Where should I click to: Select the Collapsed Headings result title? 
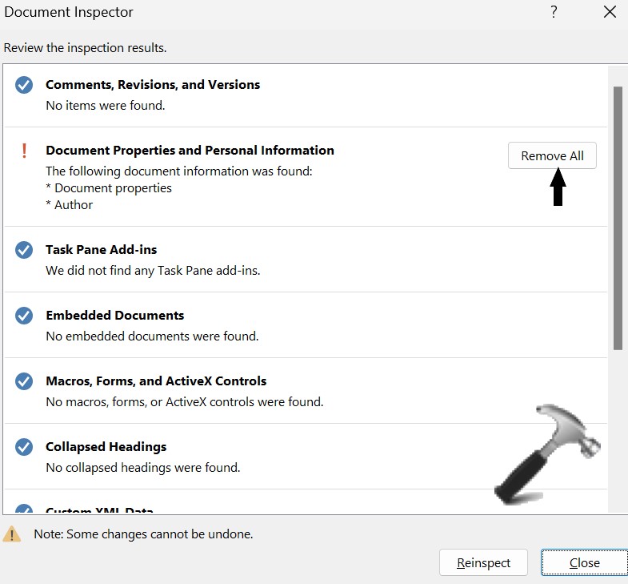(106, 447)
